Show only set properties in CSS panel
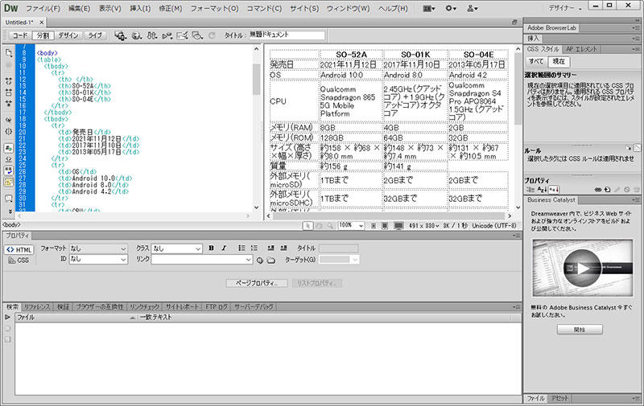 (554, 190)
